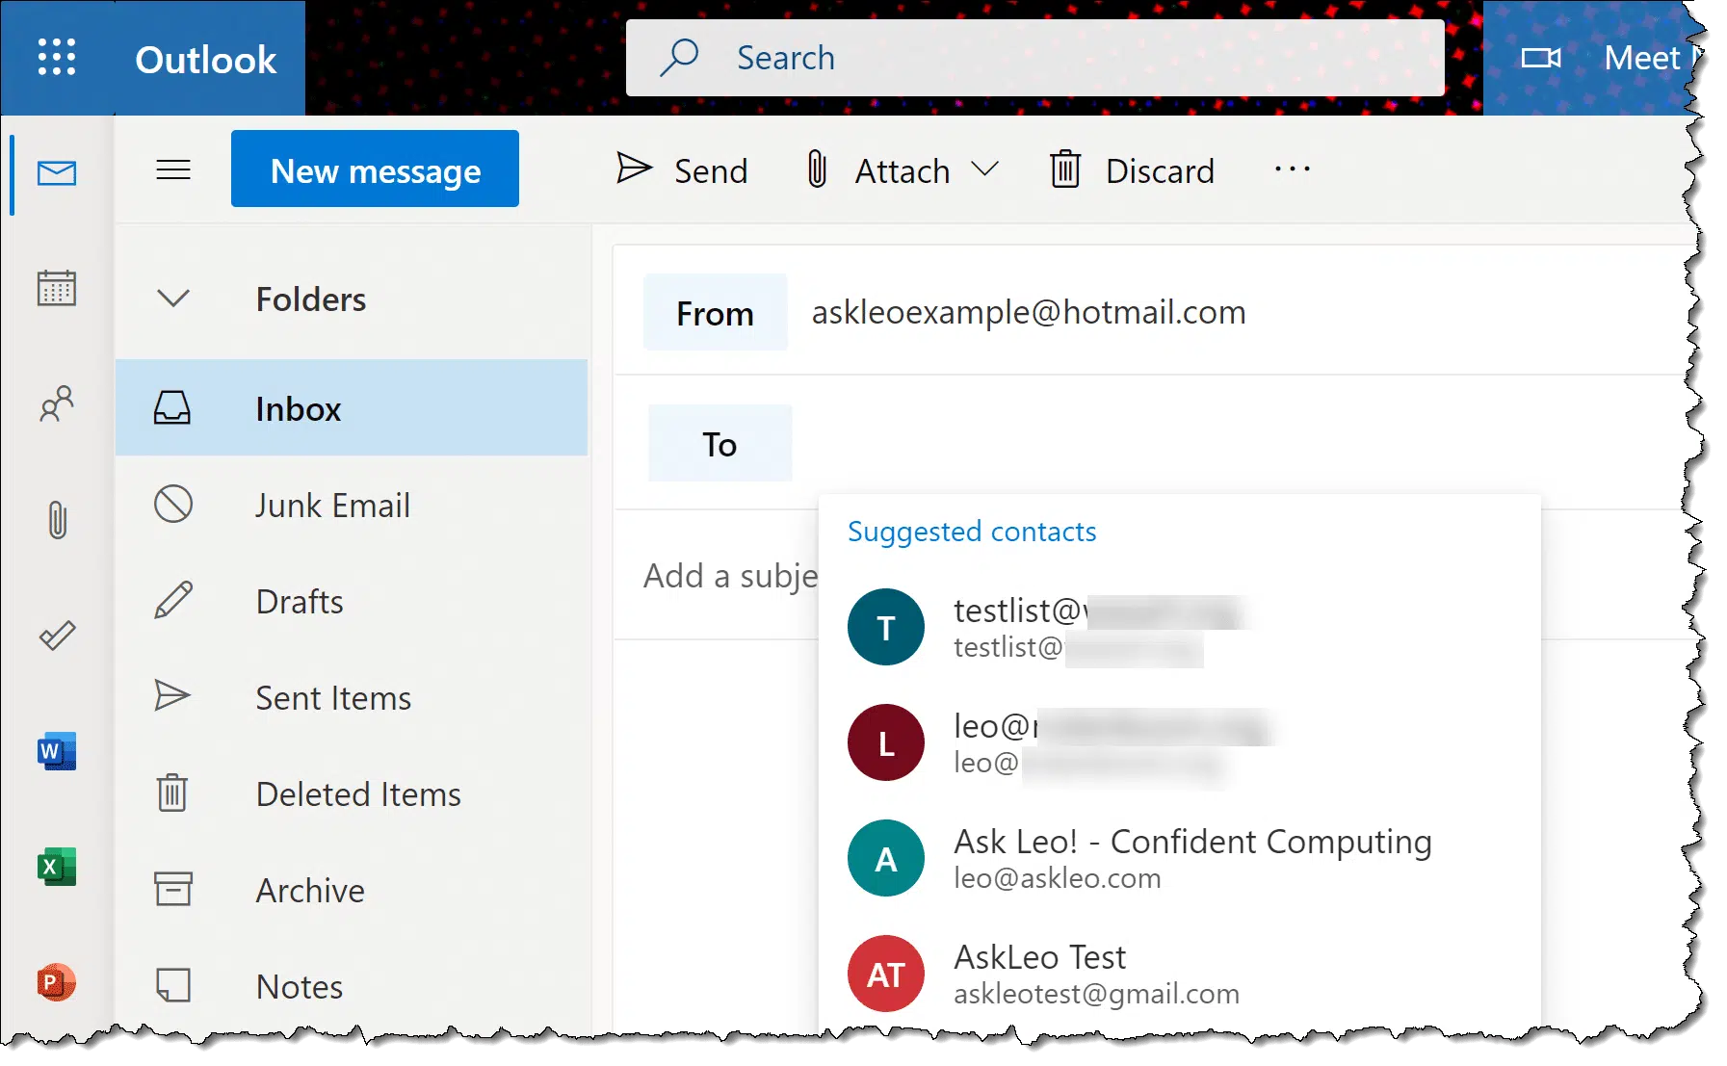Open the Sent Items folder
The image size is (1727, 1066).
pos(352,697)
